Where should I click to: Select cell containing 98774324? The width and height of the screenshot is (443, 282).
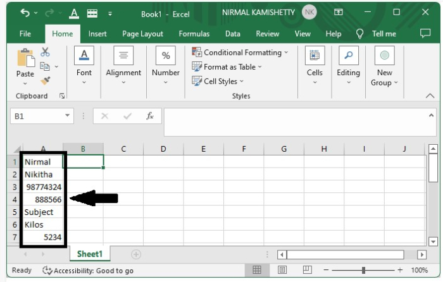pyautogui.click(x=43, y=187)
